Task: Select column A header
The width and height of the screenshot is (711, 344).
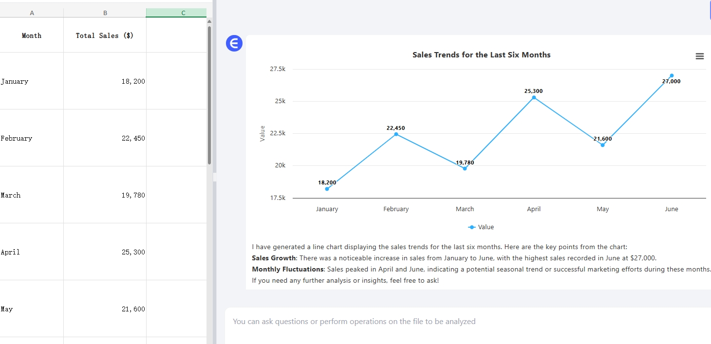Action: click(x=32, y=13)
